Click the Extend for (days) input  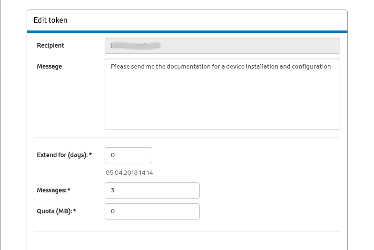(x=128, y=155)
